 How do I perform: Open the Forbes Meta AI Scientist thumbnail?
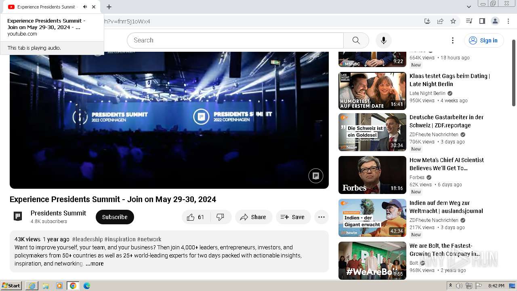coord(372,175)
